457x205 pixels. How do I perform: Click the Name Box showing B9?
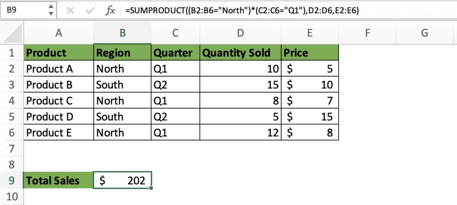[x=28, y=10]
